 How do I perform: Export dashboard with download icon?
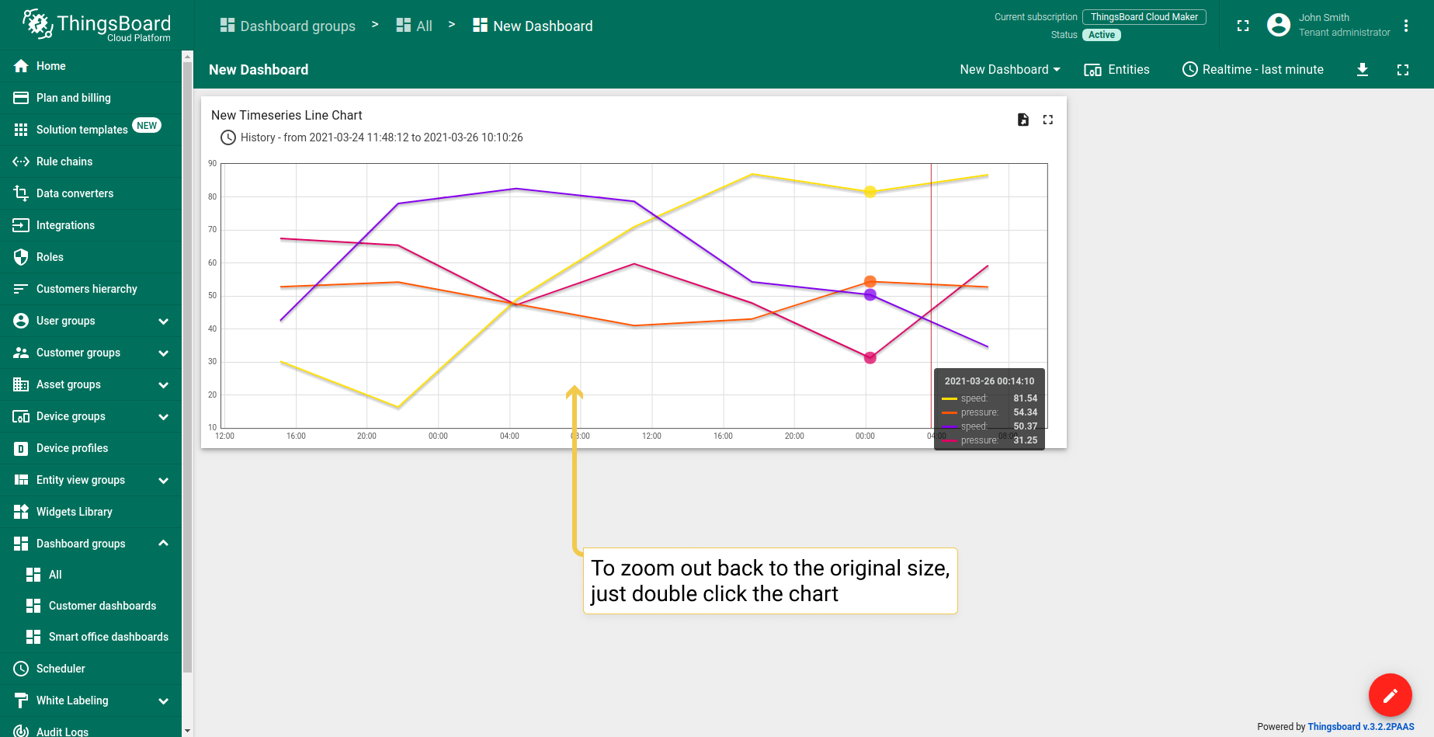pyautogui.click(x=1363, y=70)
